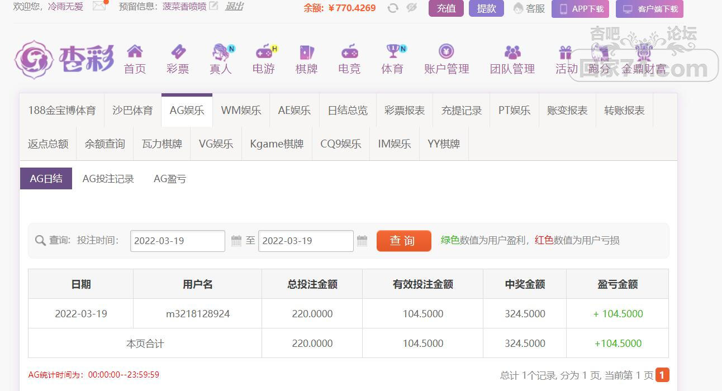This screenshot has height=391, width=722.
Task: Select the AG日结 sub-tab
Action: click(x=46, y=179)
